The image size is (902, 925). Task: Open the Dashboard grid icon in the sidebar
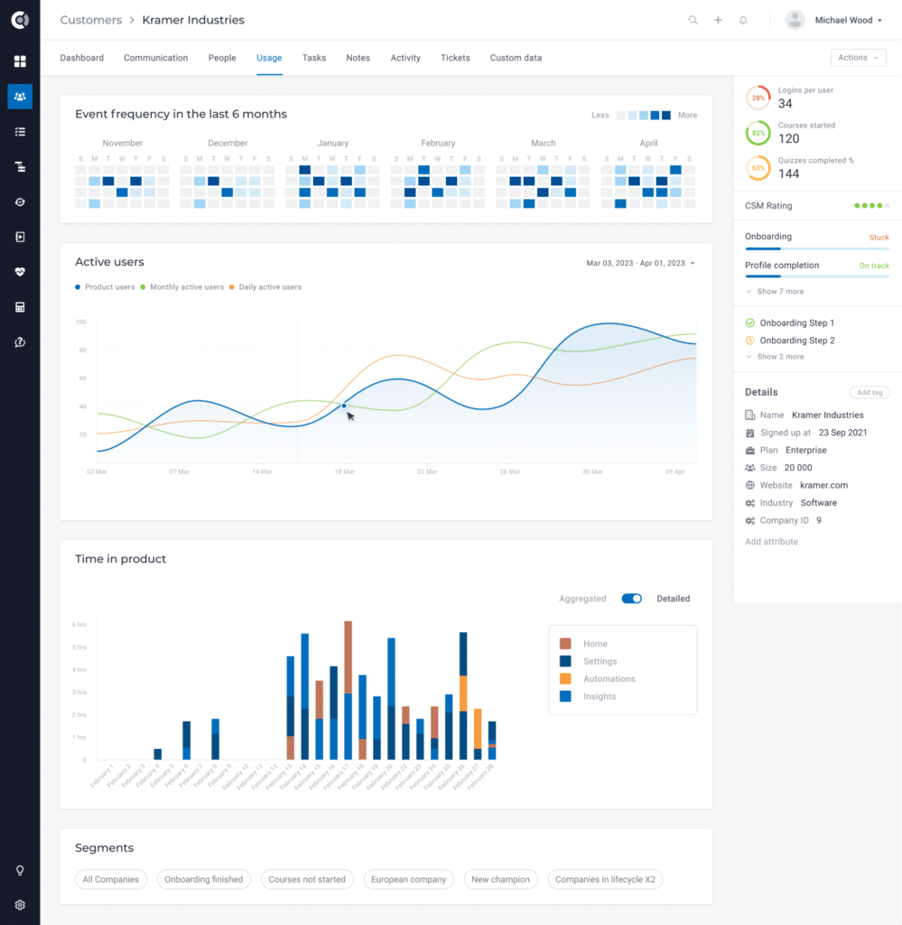pyautogui.click(x=20, y=61)
